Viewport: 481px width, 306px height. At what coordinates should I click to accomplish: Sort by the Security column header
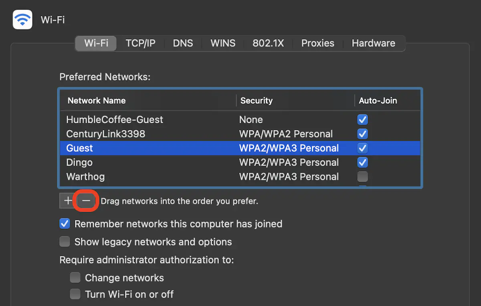pyautogui.click(x=257, y=101)
